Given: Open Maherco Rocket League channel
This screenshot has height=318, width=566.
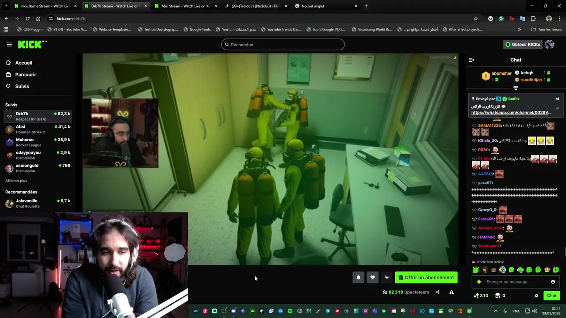Looking at the screenshot, I should 38,142.
